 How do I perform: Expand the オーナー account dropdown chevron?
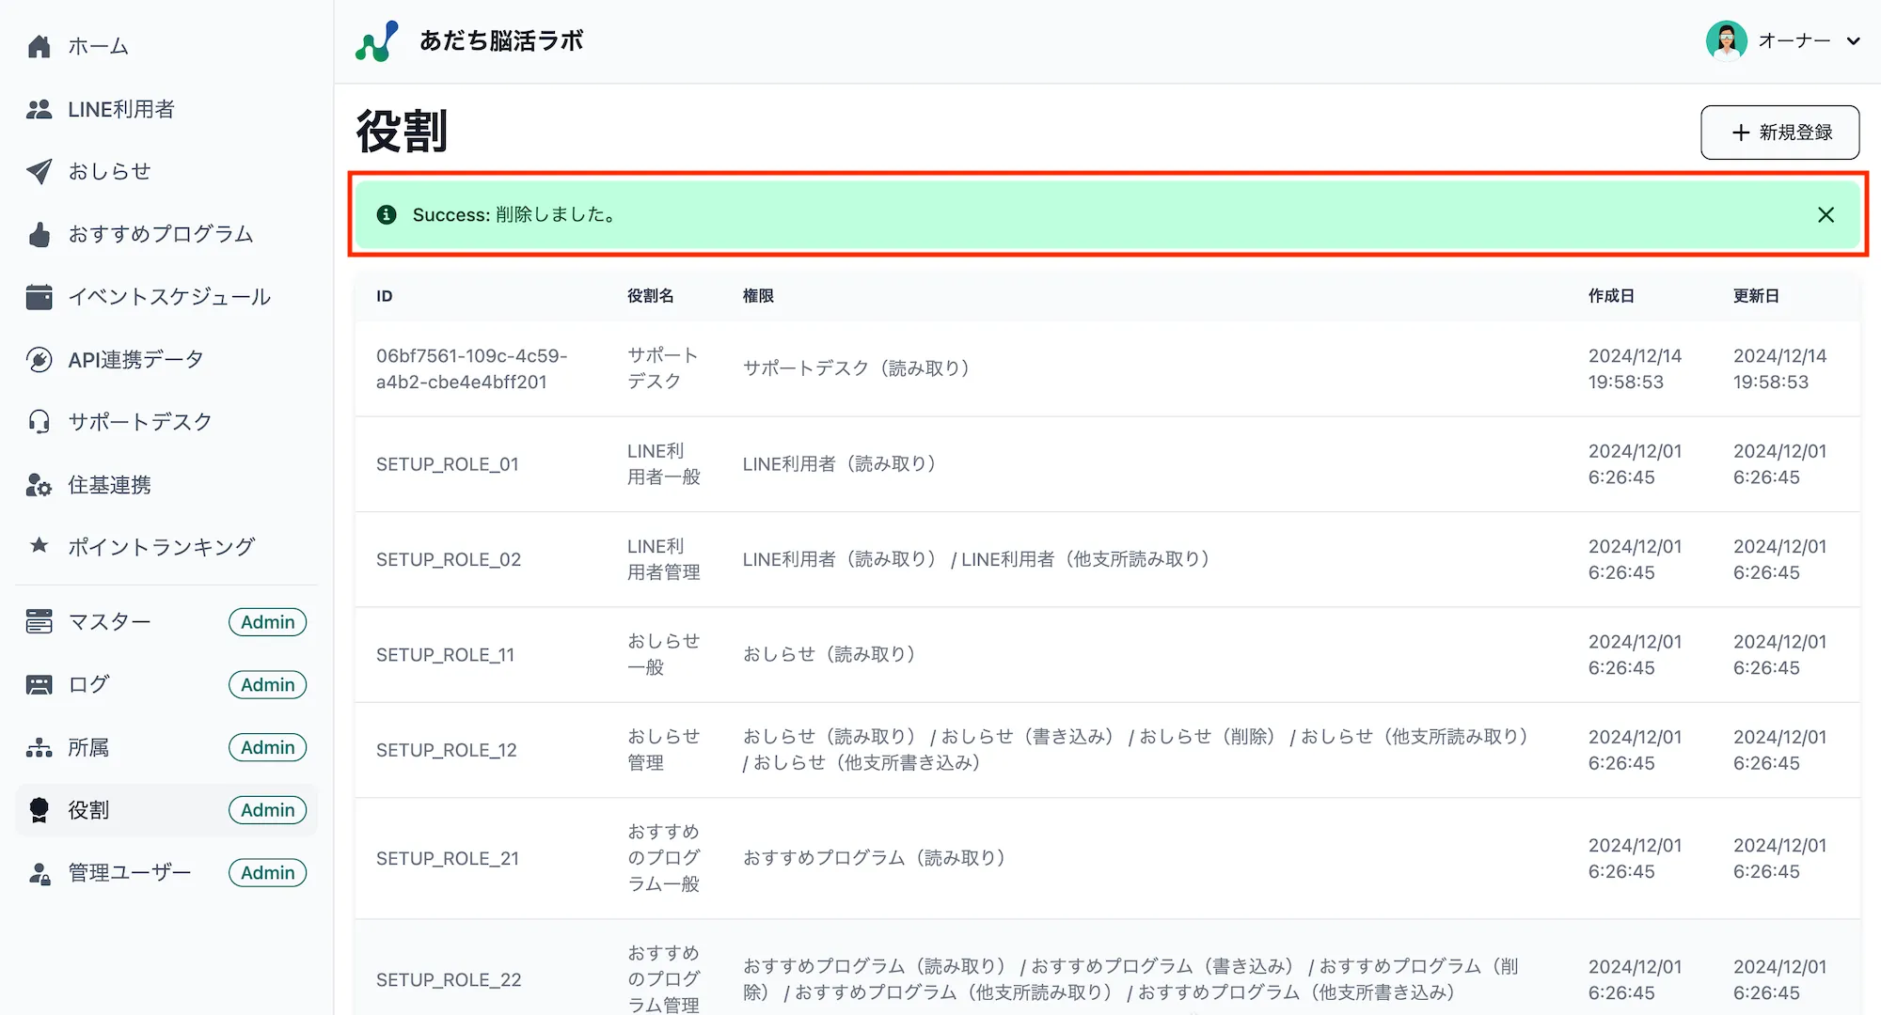[x=1853, y=41]
